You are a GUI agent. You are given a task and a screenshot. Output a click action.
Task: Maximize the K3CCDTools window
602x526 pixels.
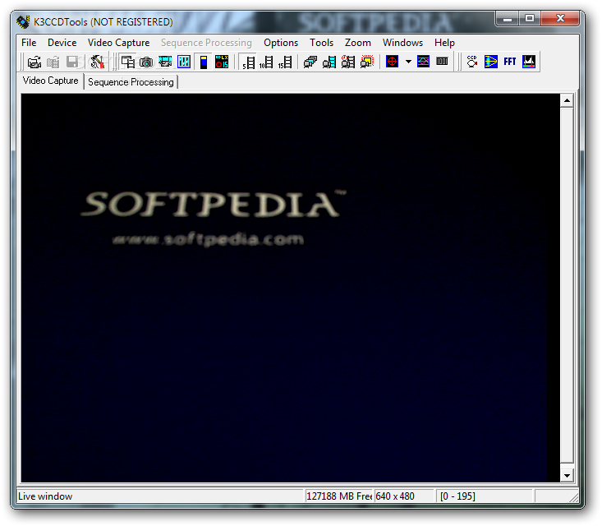tap(530, 18)
